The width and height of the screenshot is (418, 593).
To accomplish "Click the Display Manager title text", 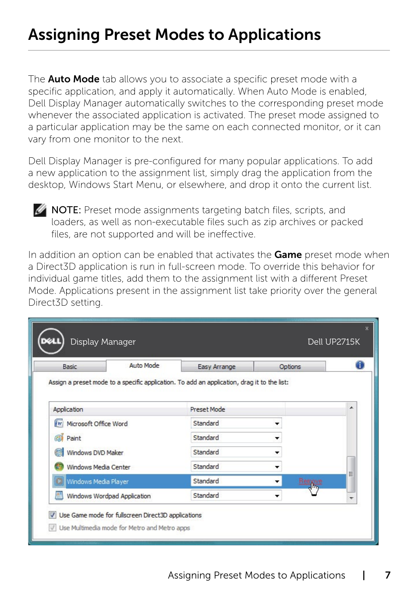I will click(x=103, y=342).
